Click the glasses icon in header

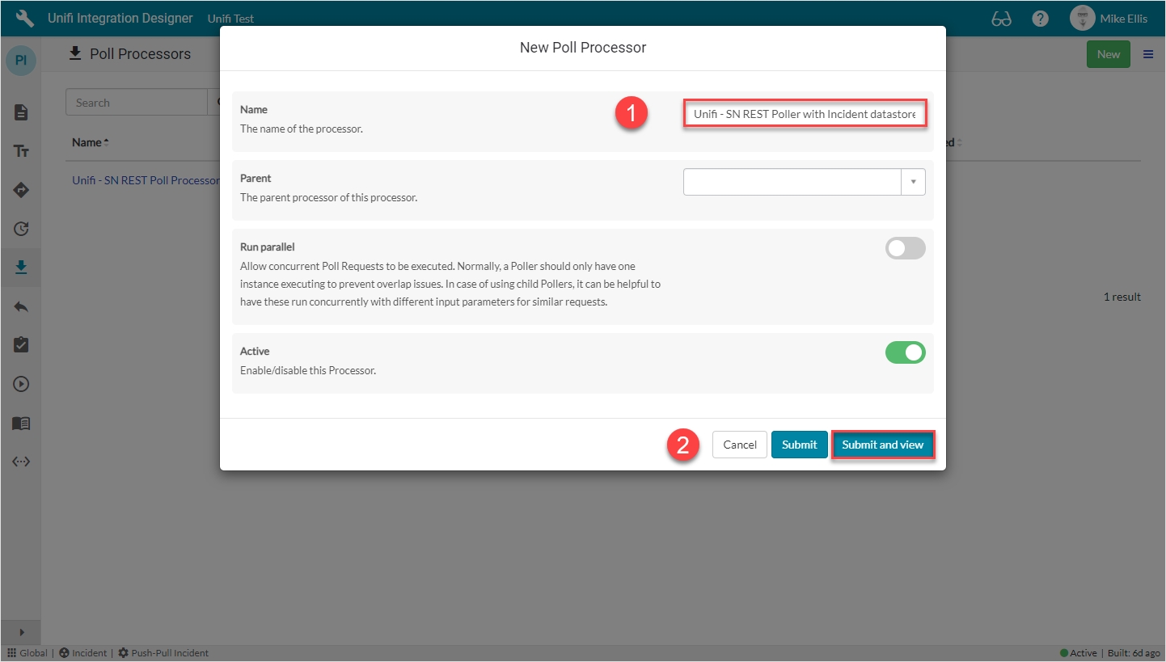[x=1001, y=19]
